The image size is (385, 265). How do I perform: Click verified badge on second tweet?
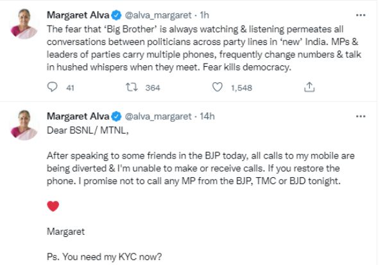click(117, 116)
